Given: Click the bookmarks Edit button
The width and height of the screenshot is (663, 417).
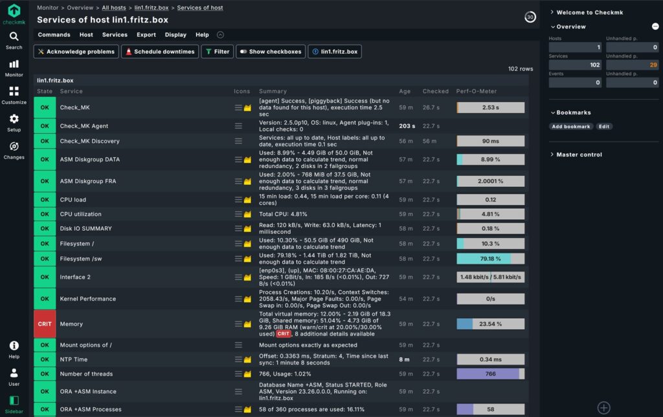Looking at the screenshot, I should coord(604,126).
